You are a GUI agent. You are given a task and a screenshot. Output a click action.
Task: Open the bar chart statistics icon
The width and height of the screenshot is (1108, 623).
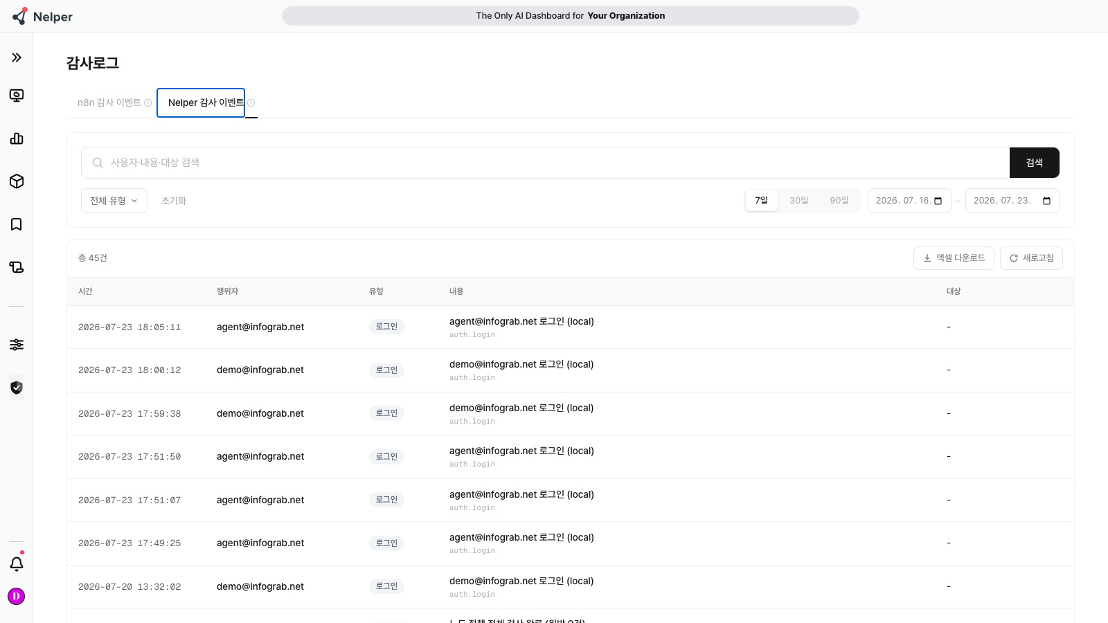coord(17,138)
